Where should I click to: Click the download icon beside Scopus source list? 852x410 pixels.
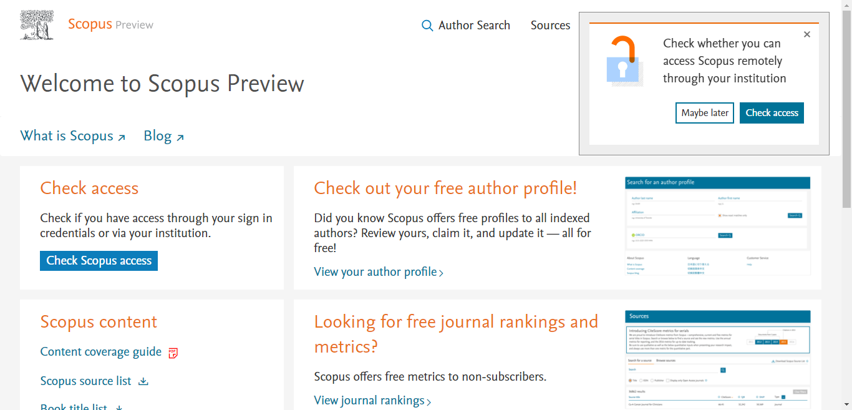pos(143,381)
